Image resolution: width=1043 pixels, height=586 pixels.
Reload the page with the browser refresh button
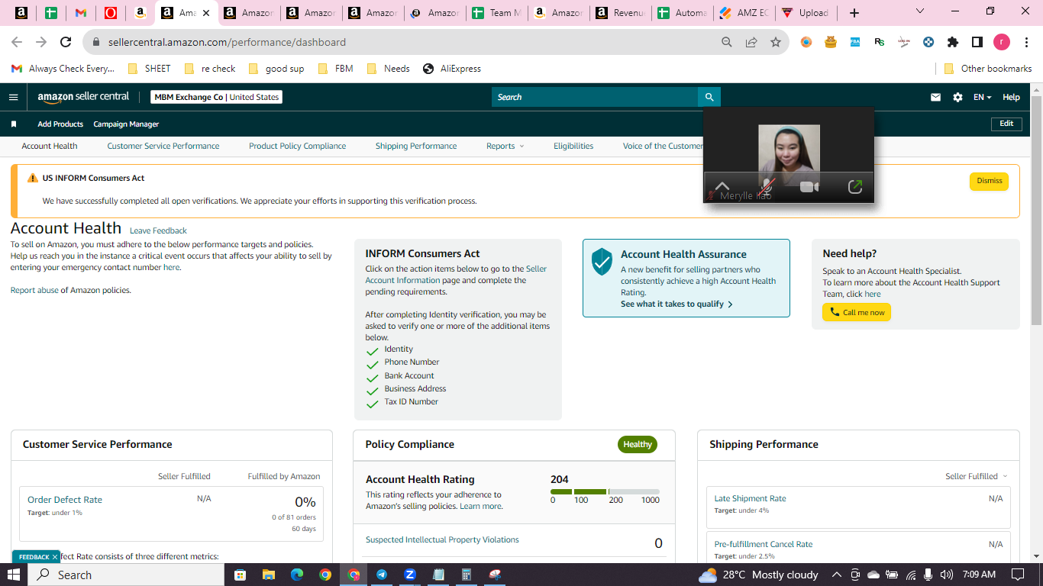point(66,42)
